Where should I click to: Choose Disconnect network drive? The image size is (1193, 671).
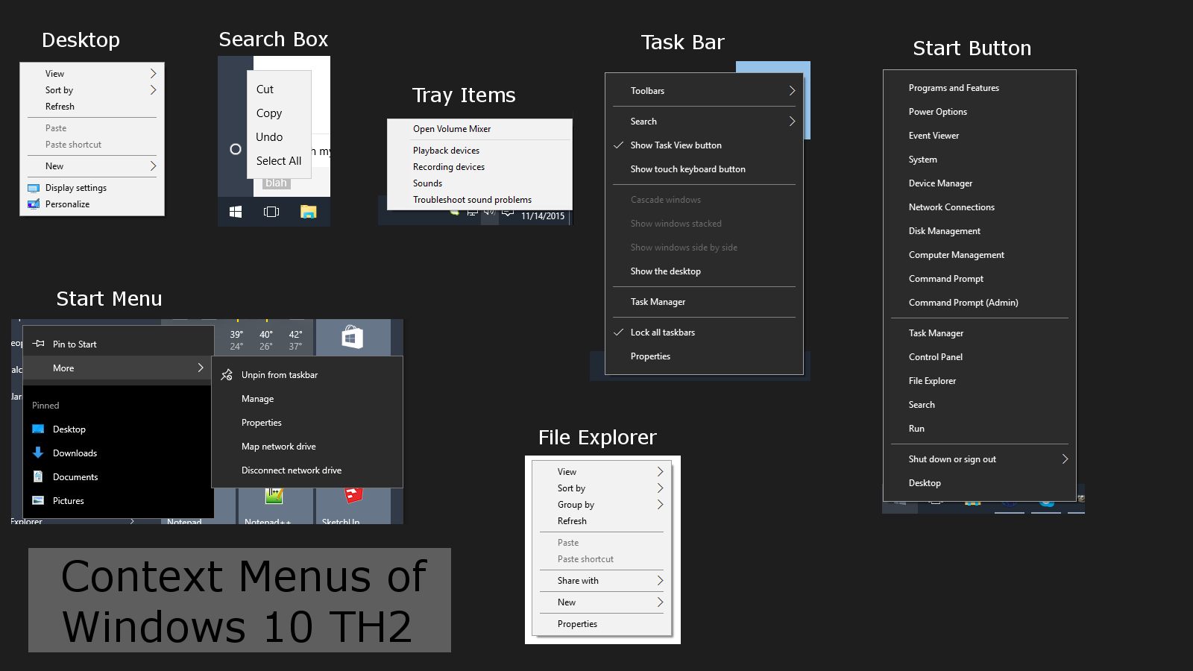coord(292,470)
